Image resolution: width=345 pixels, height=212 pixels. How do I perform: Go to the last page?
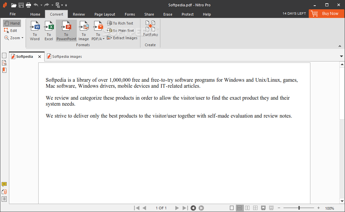pos(185,208)
